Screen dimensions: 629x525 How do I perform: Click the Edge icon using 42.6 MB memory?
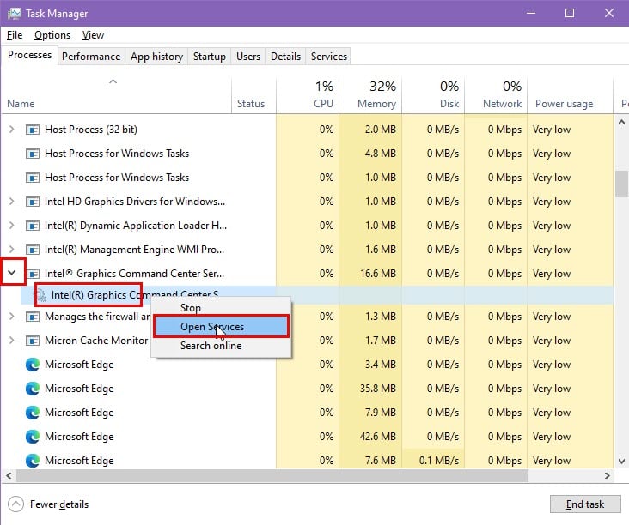(x=33, y=437)
